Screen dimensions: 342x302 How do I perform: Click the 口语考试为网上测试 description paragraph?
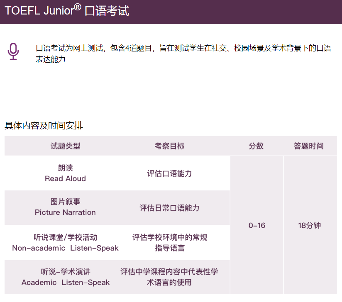tap(183, 54)
